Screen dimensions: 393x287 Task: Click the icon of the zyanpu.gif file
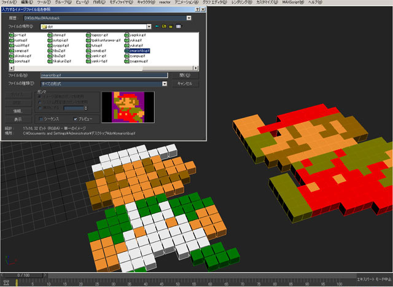pos(126,56)
